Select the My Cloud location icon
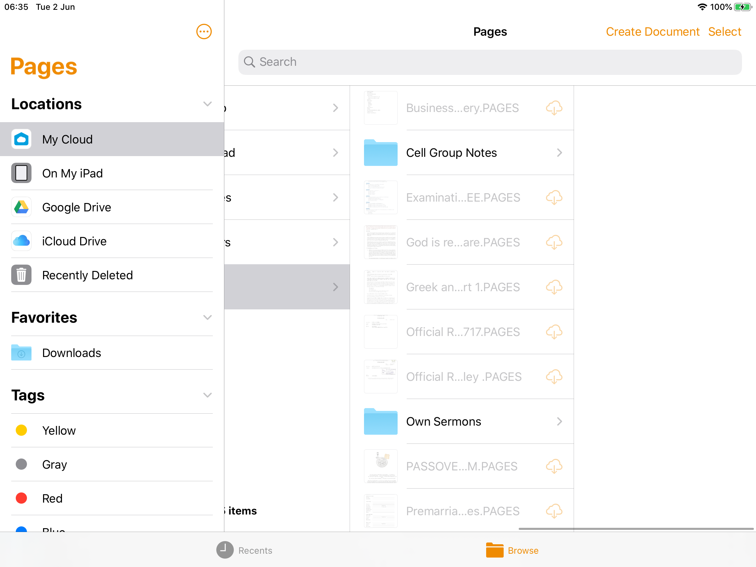This screenshot has width=756, height=567. tap(21, 139)
